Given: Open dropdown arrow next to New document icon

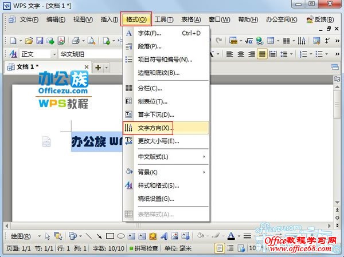Looking at the screenshot, I should coord(21,41).
